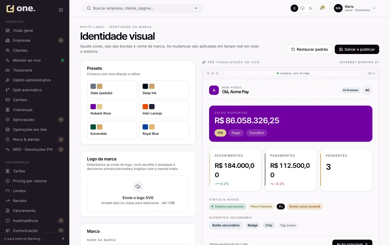Select the Nubank Roxo preset

click(x=112, y=110)
